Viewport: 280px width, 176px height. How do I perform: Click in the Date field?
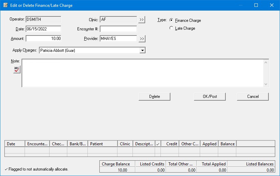43,29
